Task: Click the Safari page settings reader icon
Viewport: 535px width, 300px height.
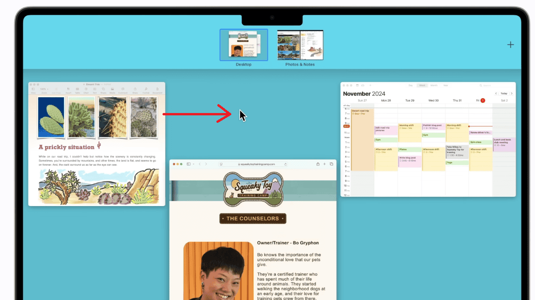Action: pos(221,164)
